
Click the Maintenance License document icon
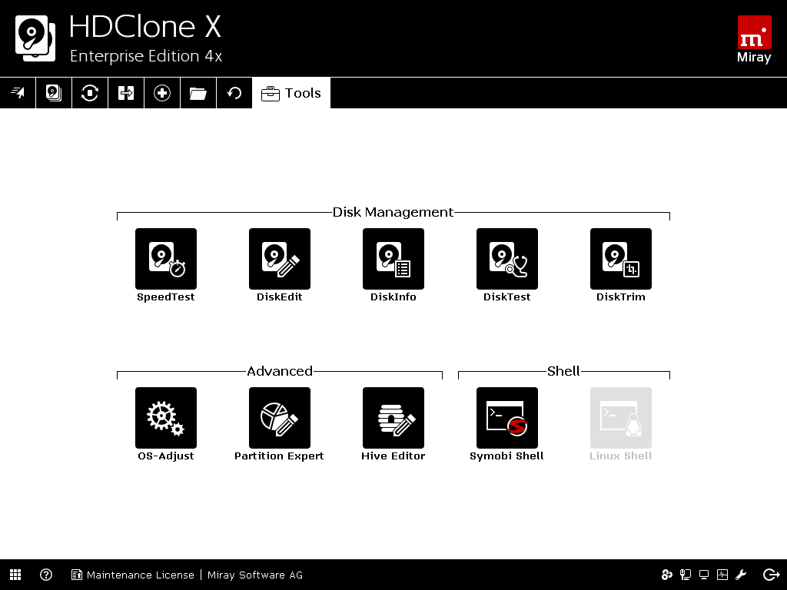pyautogui.click(x=77, y=575)
